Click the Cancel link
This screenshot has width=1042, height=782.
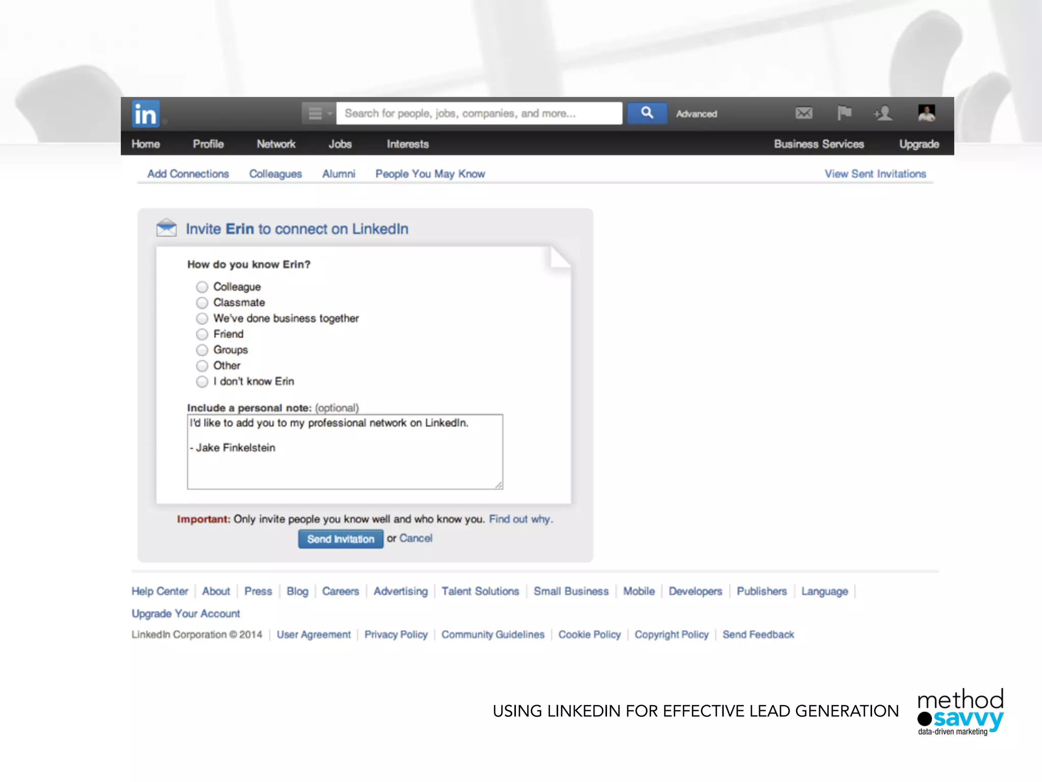click(x=416, y=539)
